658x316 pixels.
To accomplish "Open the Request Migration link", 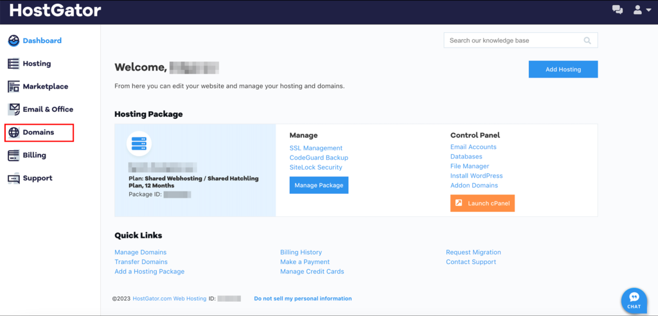I will [473, 252].
